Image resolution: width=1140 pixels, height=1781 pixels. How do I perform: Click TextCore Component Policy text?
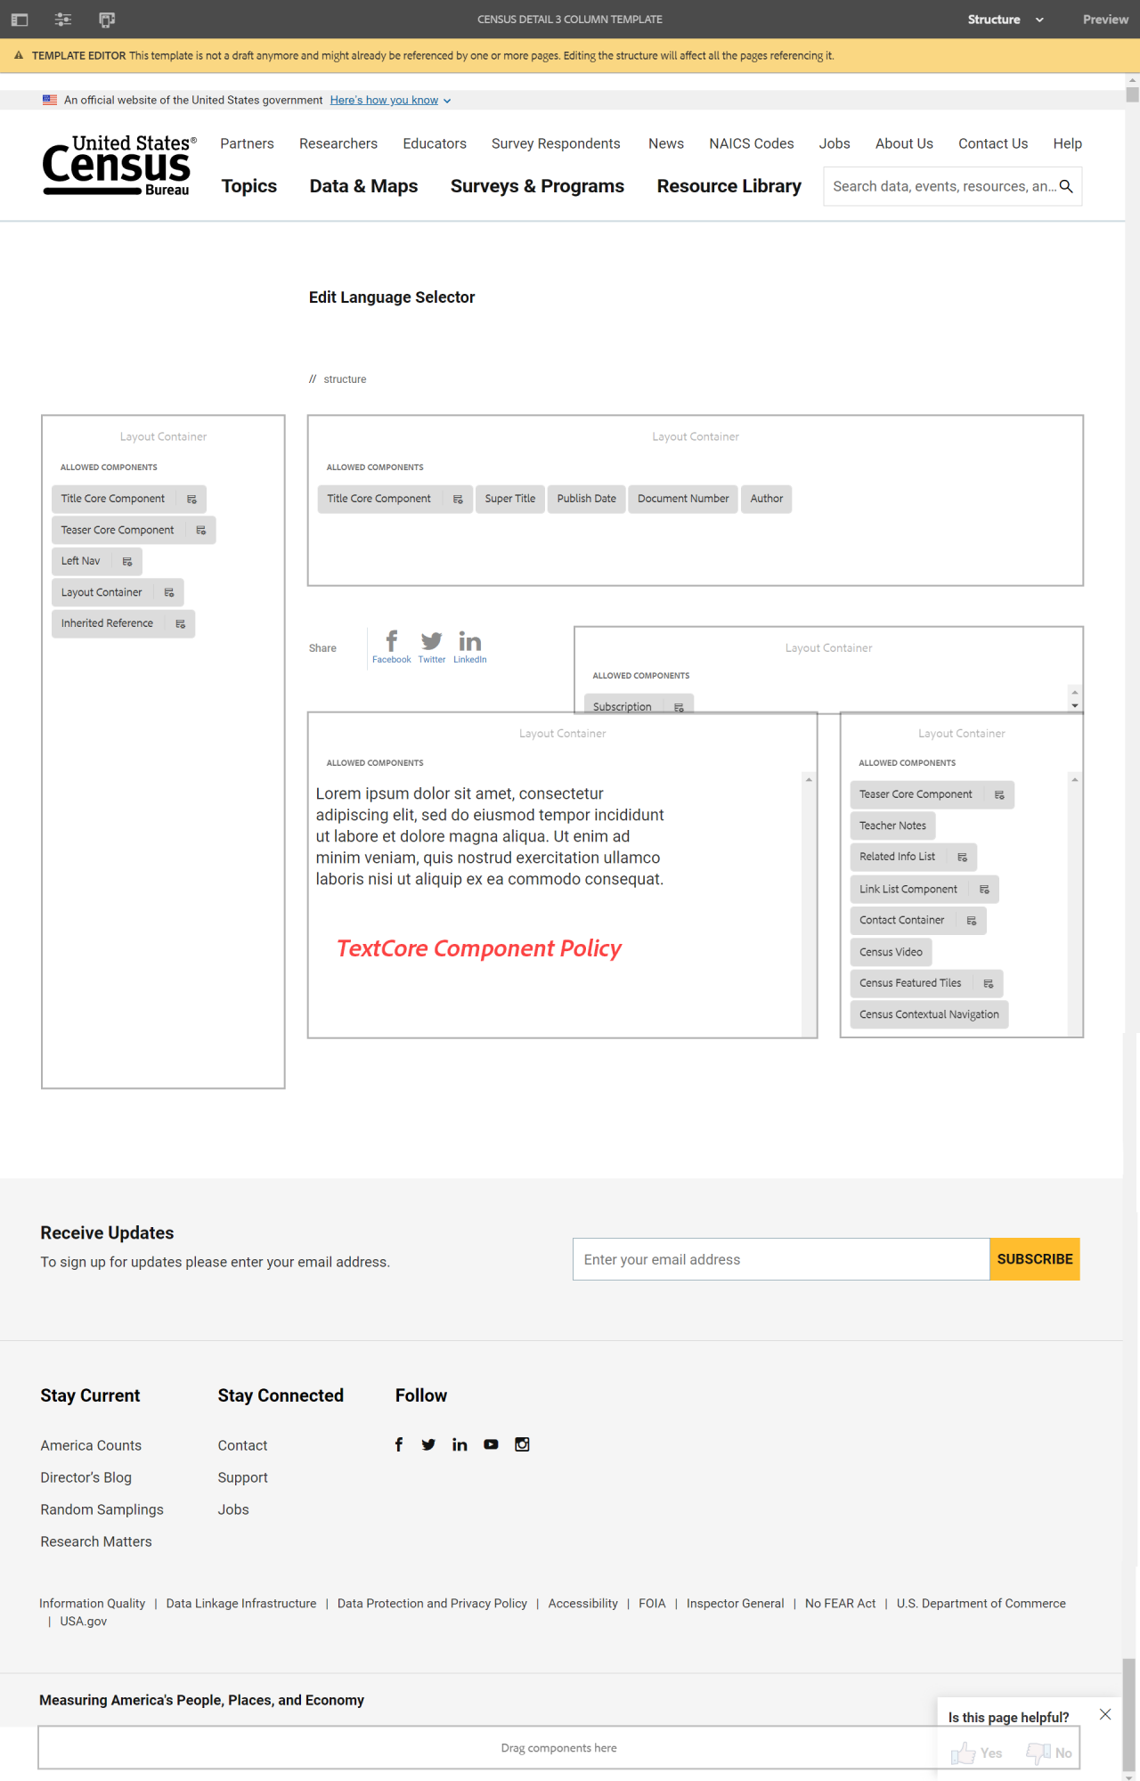coord(479,948)
